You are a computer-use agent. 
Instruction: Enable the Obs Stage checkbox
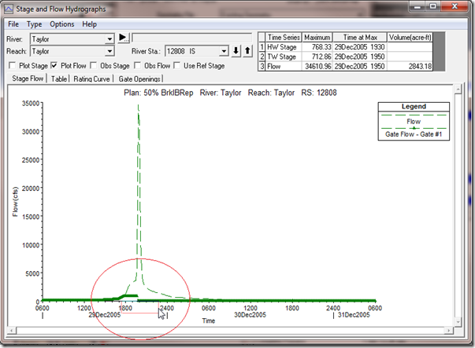(93, 65)
